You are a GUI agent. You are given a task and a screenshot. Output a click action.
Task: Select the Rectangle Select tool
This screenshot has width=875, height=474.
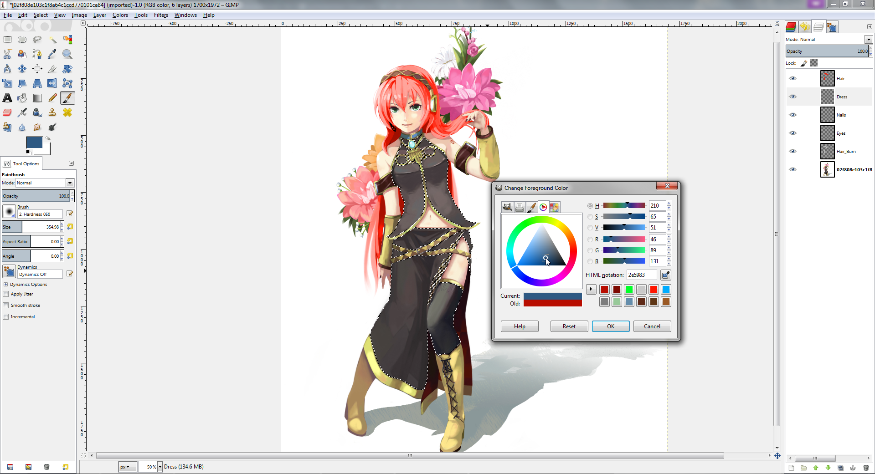coord(7,40)
